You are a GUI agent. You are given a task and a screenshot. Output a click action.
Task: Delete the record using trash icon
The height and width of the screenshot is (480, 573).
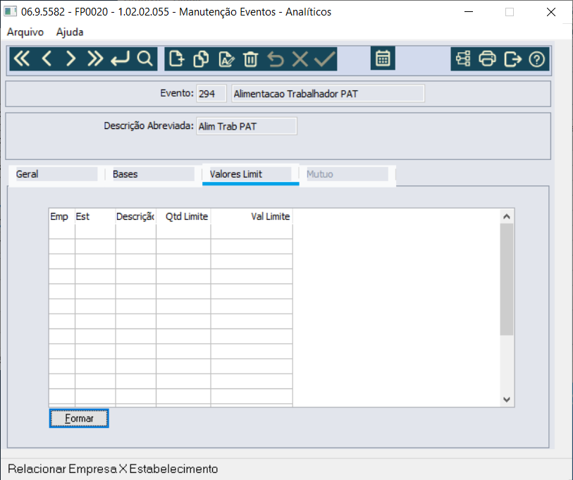(251, 59)
